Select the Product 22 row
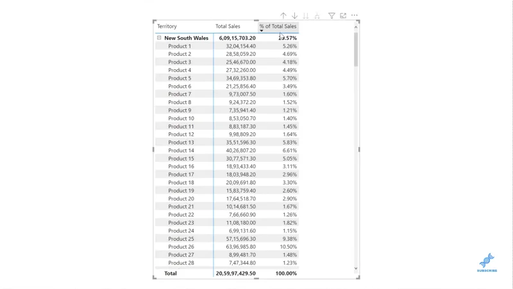Viewport: 513px width, 289px height. [227, 215]
